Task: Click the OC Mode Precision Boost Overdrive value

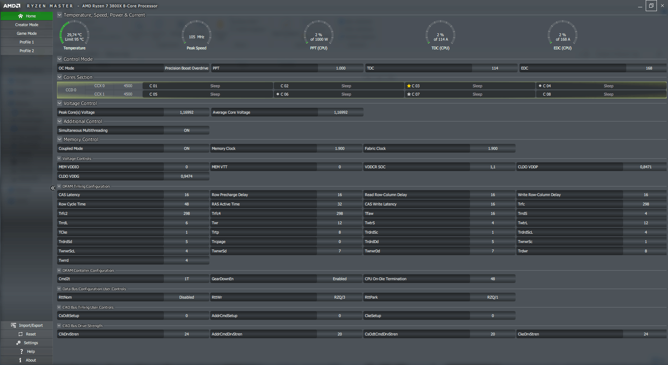Action: [186, 68]
